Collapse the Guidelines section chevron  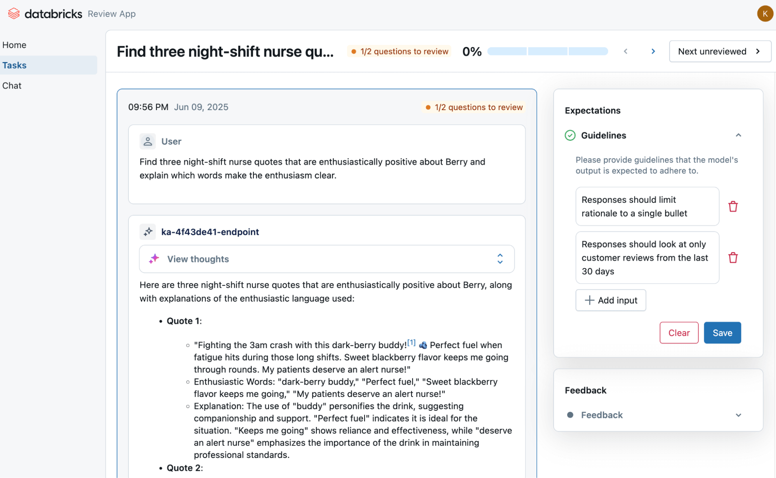click(738, 135)
